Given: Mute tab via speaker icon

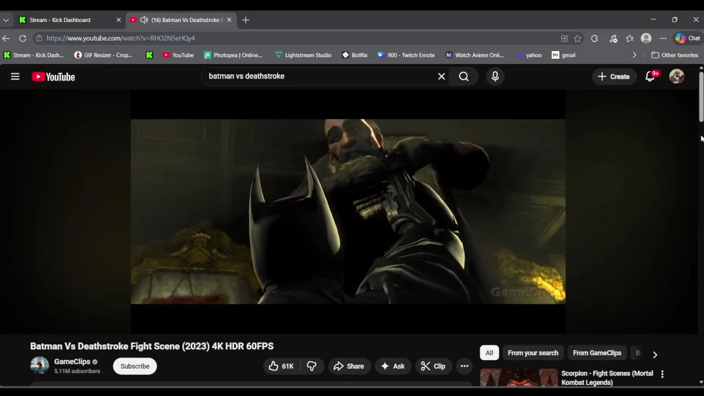Looking at the screenshot, I should (144, 20).
